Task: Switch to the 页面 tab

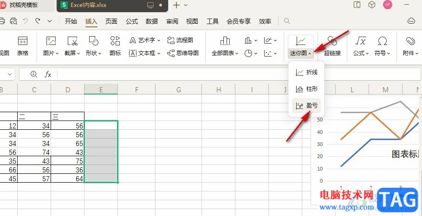Action: coord(111,21)
